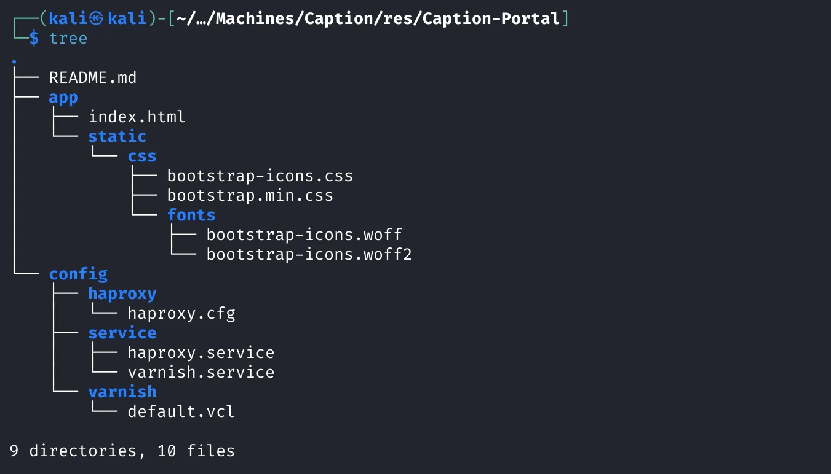Click the css folder name
The height and width of the screenshot is (474, 831).
142,156
